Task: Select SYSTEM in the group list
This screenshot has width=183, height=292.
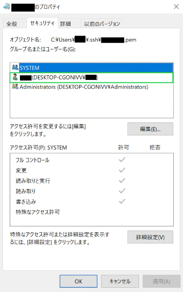Action: coord(92,67)
